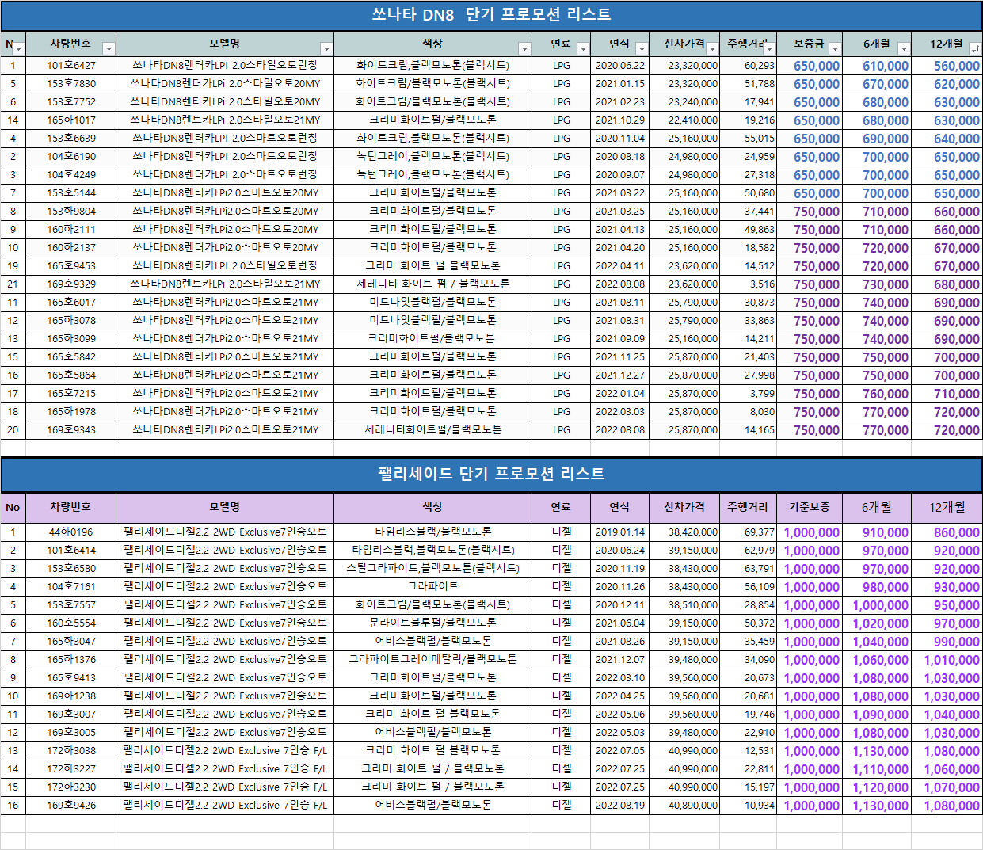Click the date cell 2021.10.29
The height and width of the screenshot is (850, 983).
(x=619, y=120)
